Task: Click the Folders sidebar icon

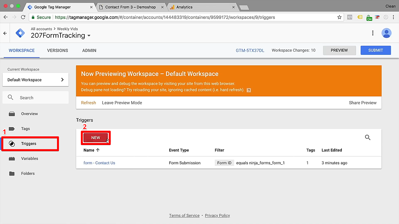Action: (x=12, y=174)
